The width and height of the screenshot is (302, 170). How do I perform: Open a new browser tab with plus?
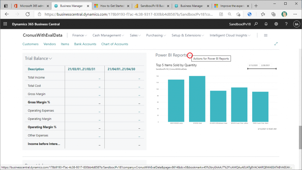click(x=256, y=6)
